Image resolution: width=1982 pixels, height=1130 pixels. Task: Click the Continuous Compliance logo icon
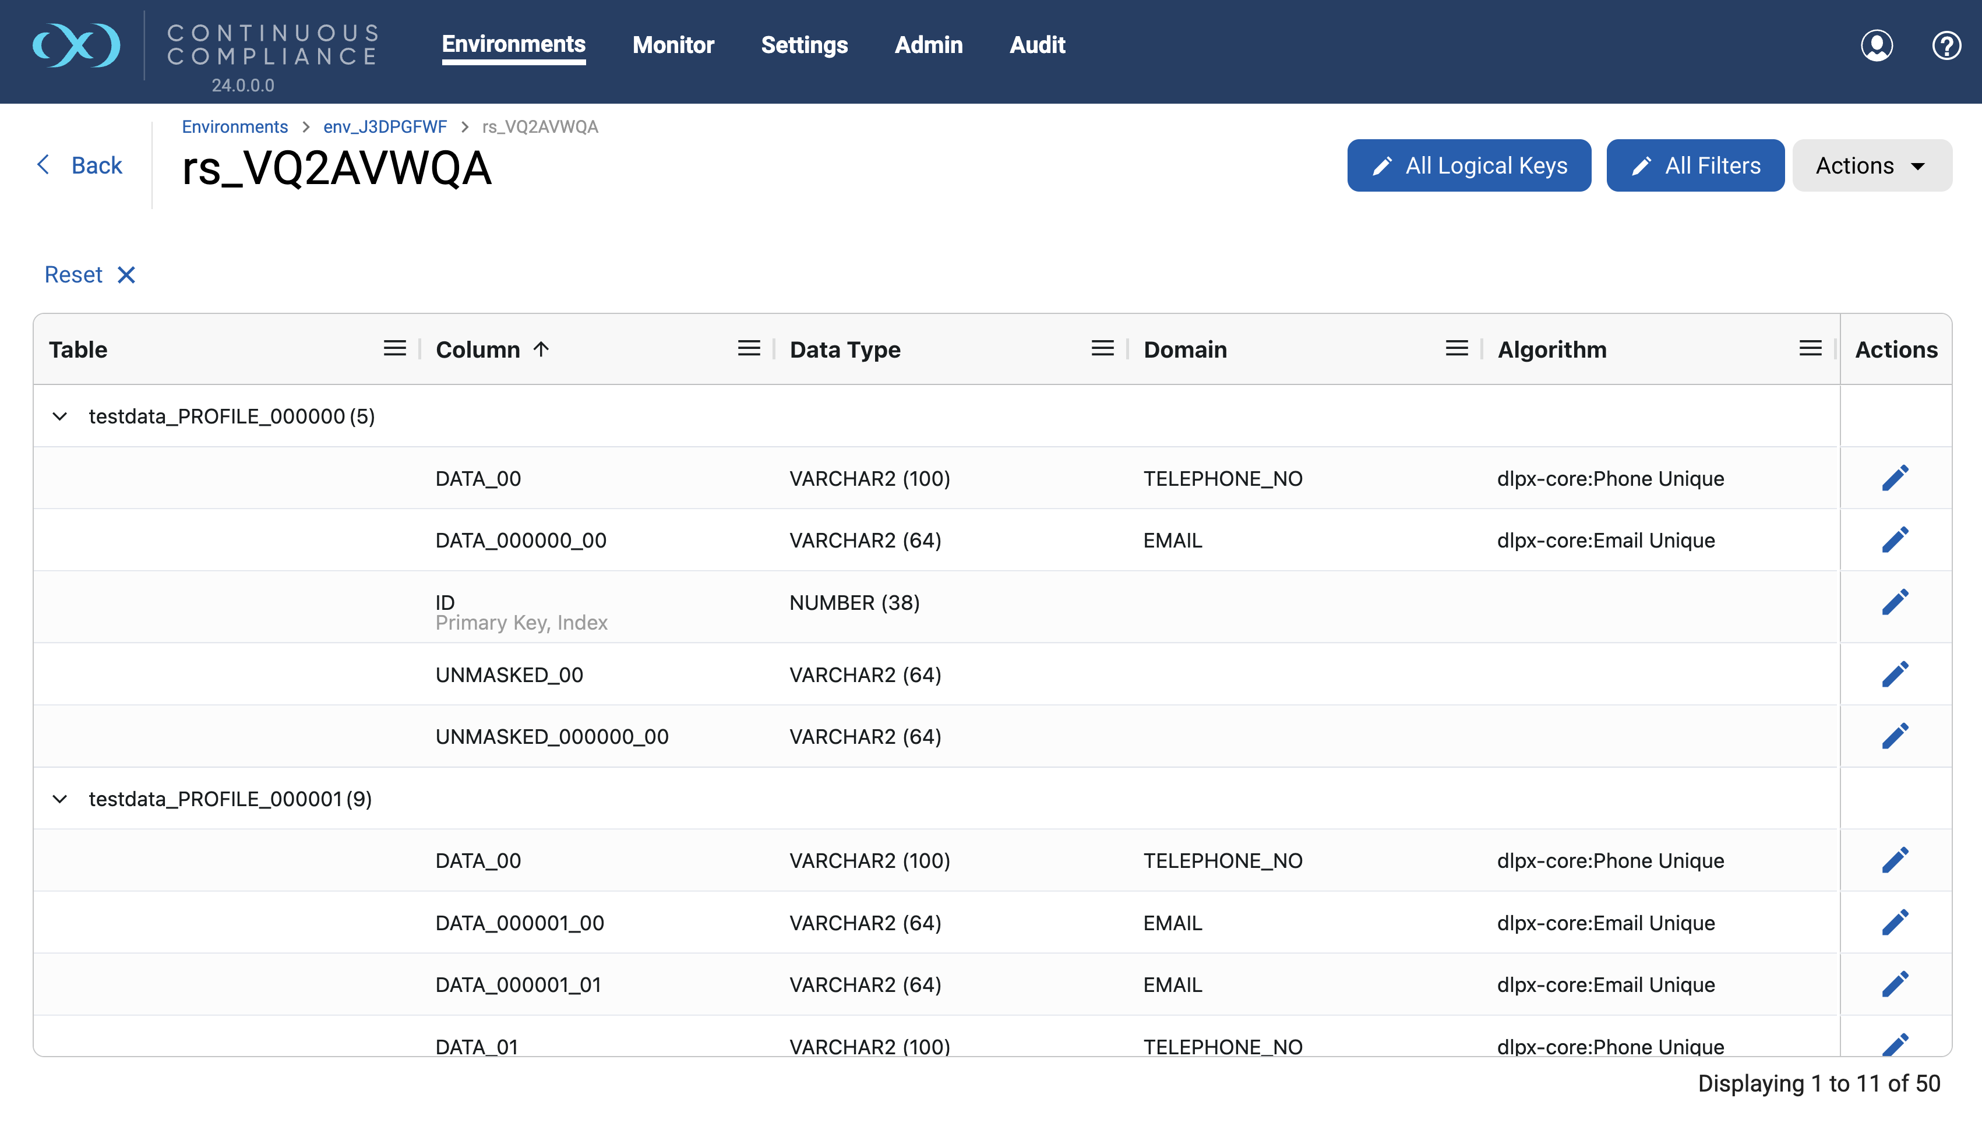(x=76, y=45)
